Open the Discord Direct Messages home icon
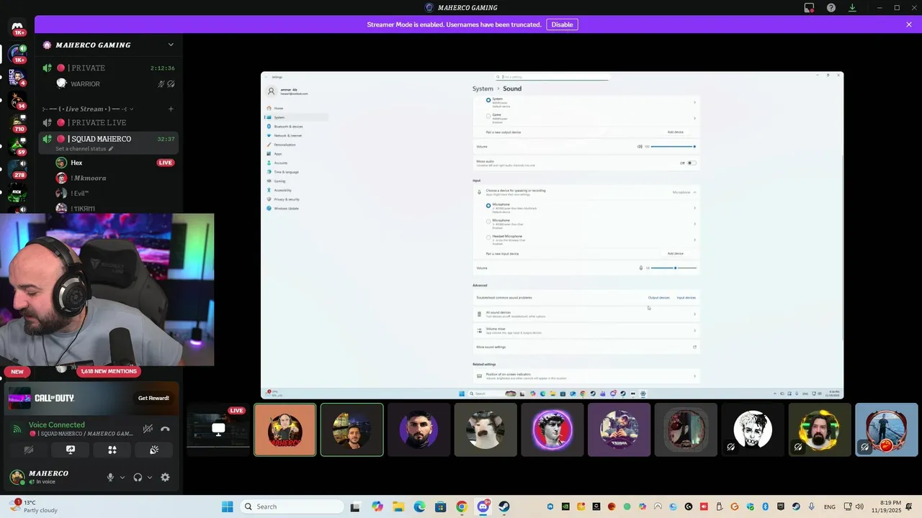The image size is (922, 518). (17, 28)
